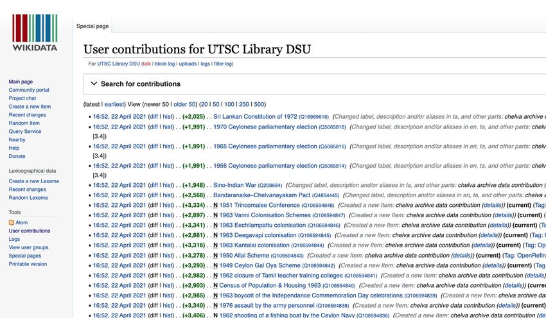Open Main page in sidebar
This screenshot has height=318, width=546.
[x=21, y=82]
